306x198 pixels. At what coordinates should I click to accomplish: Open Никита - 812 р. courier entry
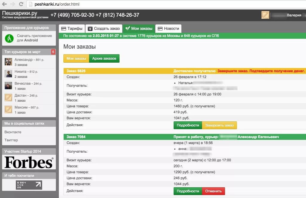click(26, 72)
